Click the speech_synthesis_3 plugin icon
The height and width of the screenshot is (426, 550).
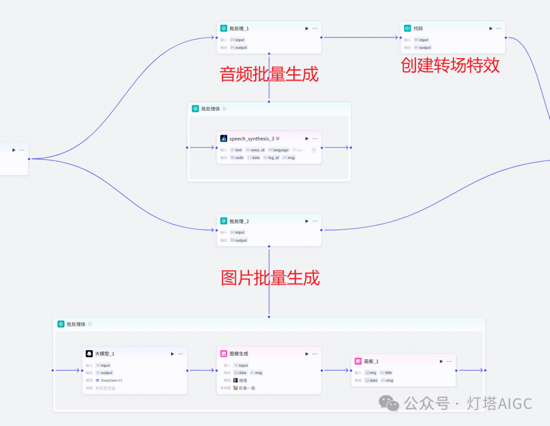224,138
